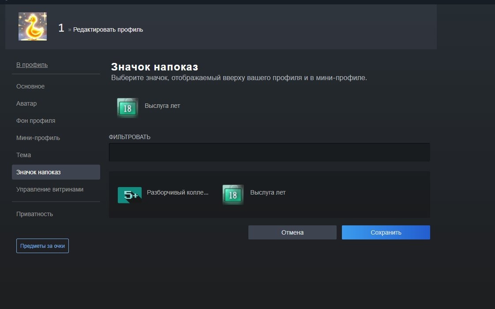495x309 pixels.
Task: Select the 'Значок напоказ' sidebar item
Action: click(x=56, y=172)
